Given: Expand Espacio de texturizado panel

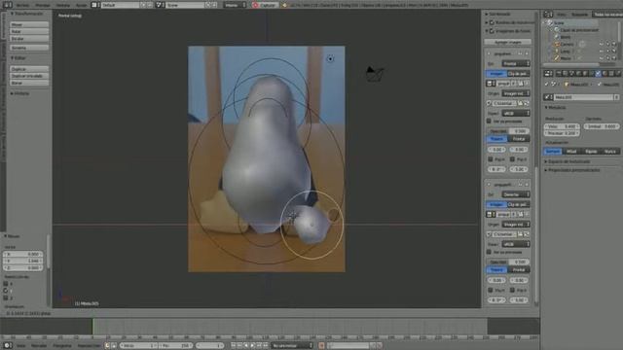Looking at the screenshot, I should point(568,161).
